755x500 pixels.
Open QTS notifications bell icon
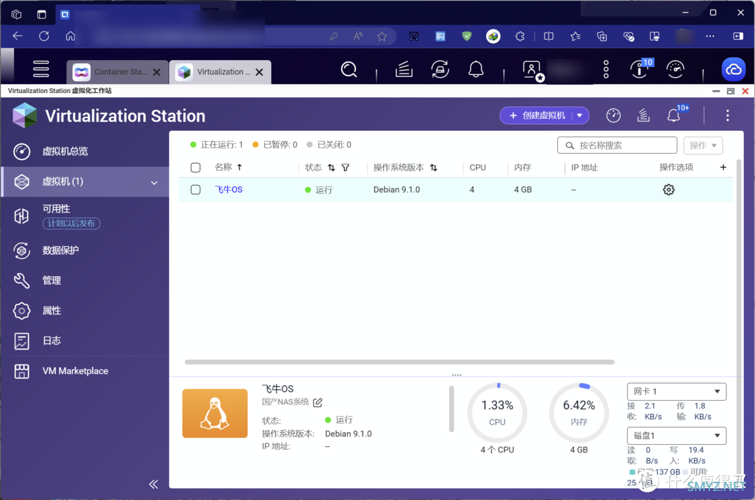click(x=476, y=70)
